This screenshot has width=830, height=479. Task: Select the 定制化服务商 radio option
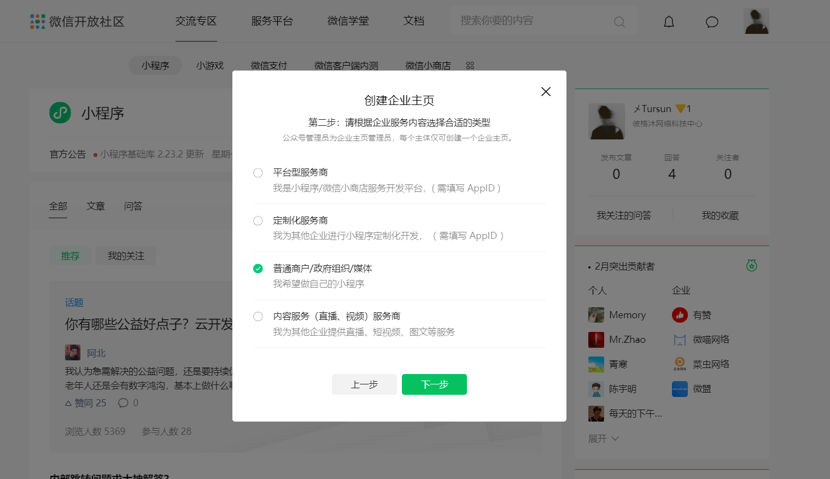pyautogui.click(x=258, y=221)
